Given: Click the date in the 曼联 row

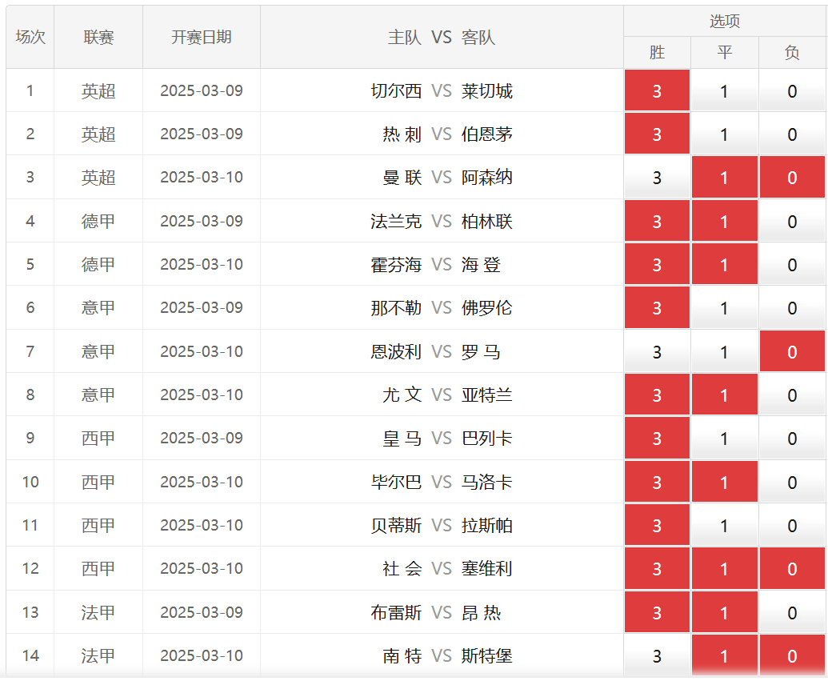Looking at the screenshot, I should [201, 177].
